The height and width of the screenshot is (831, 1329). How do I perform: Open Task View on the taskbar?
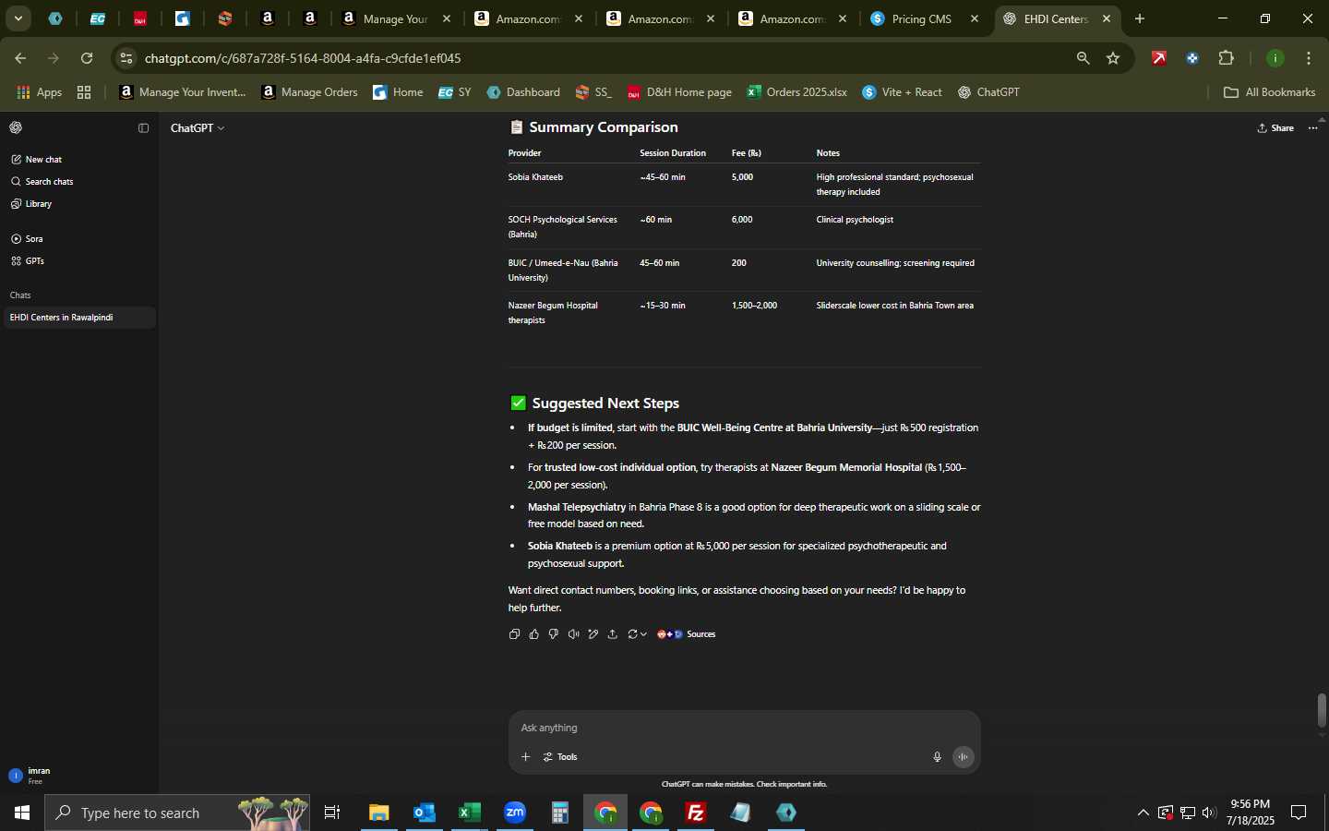[x=332, y=813]
